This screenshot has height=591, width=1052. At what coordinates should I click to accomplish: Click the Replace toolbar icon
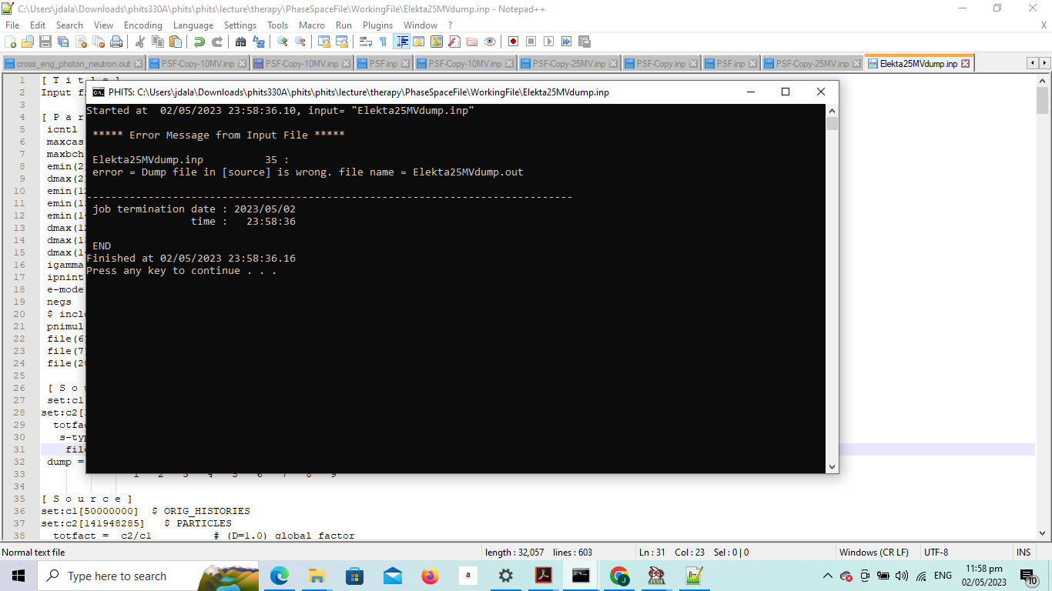260,42
